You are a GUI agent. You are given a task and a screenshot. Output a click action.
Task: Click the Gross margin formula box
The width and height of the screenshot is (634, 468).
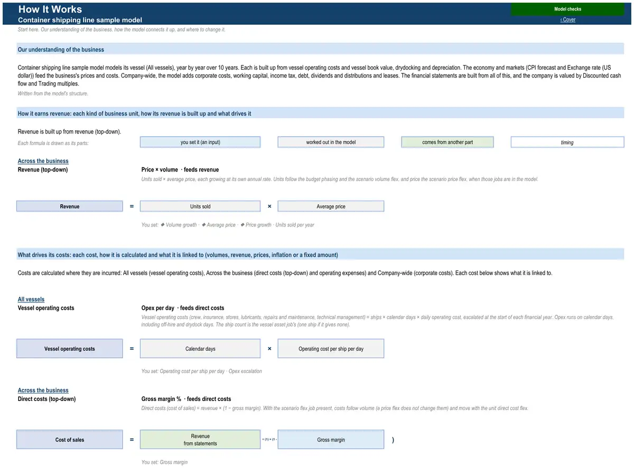coord(331,440)
